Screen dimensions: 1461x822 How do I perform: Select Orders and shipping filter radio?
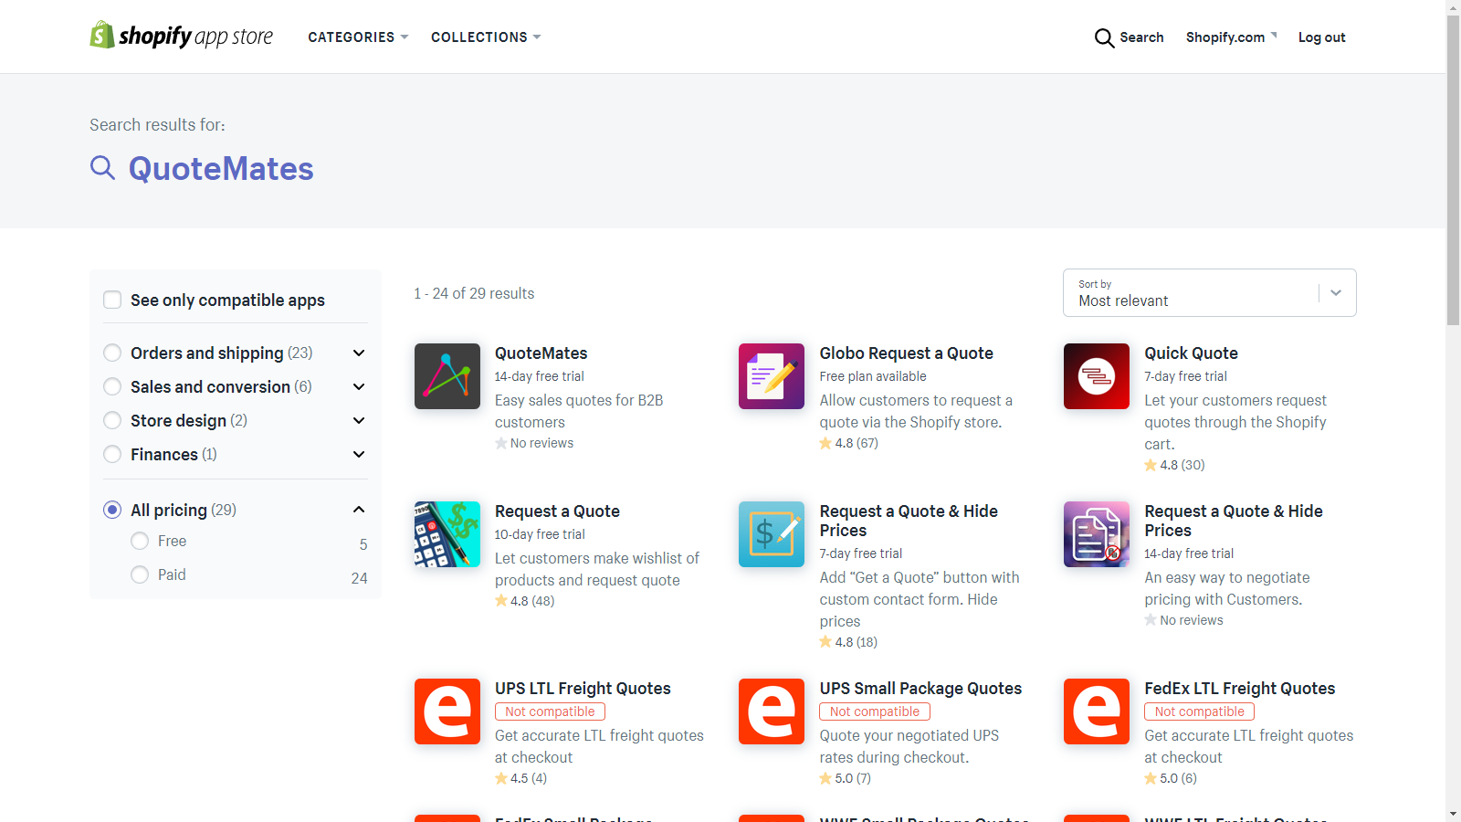tap(112, 353)
